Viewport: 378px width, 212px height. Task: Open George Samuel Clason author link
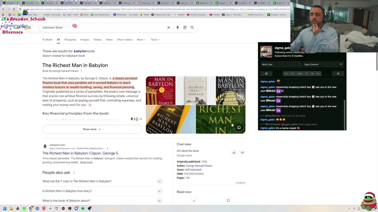[199, 166]
